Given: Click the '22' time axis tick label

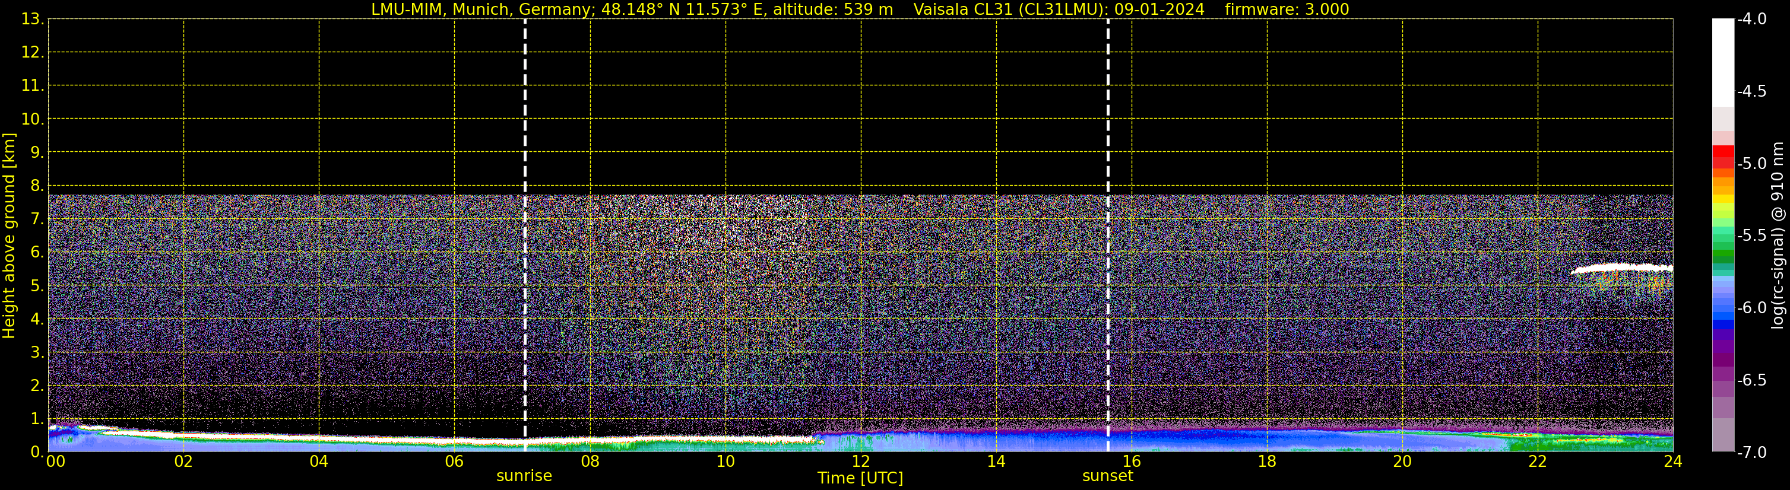Looking at the screenshot, I should (1538, 462).
